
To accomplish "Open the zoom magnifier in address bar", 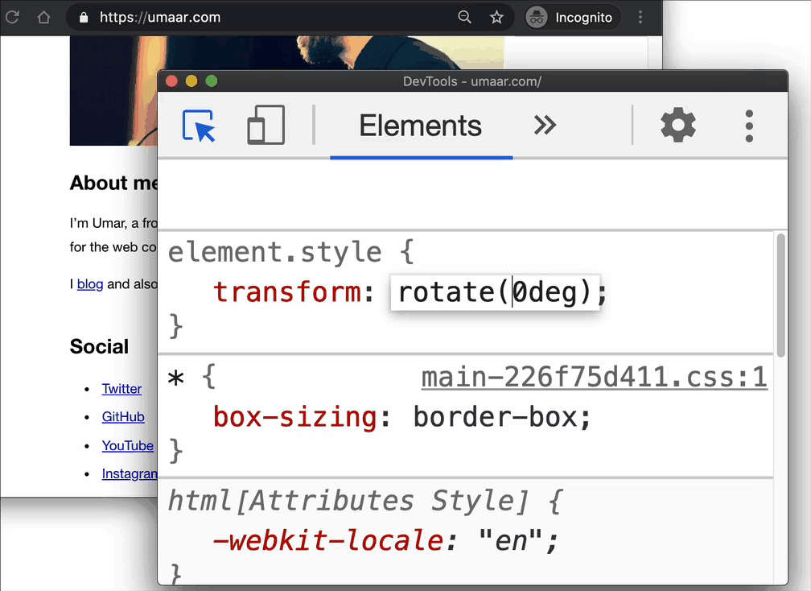I will [x=464, y=17].
